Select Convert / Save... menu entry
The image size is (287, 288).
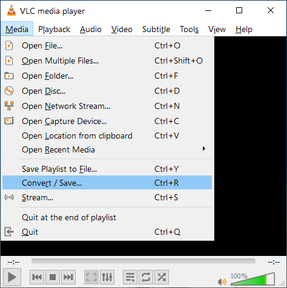click(107, 183)
